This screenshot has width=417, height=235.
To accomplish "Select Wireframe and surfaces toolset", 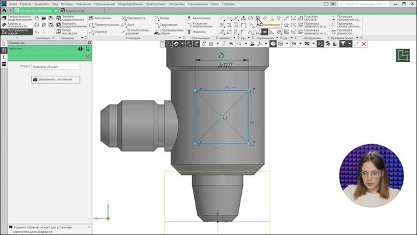I will point(17,25).
